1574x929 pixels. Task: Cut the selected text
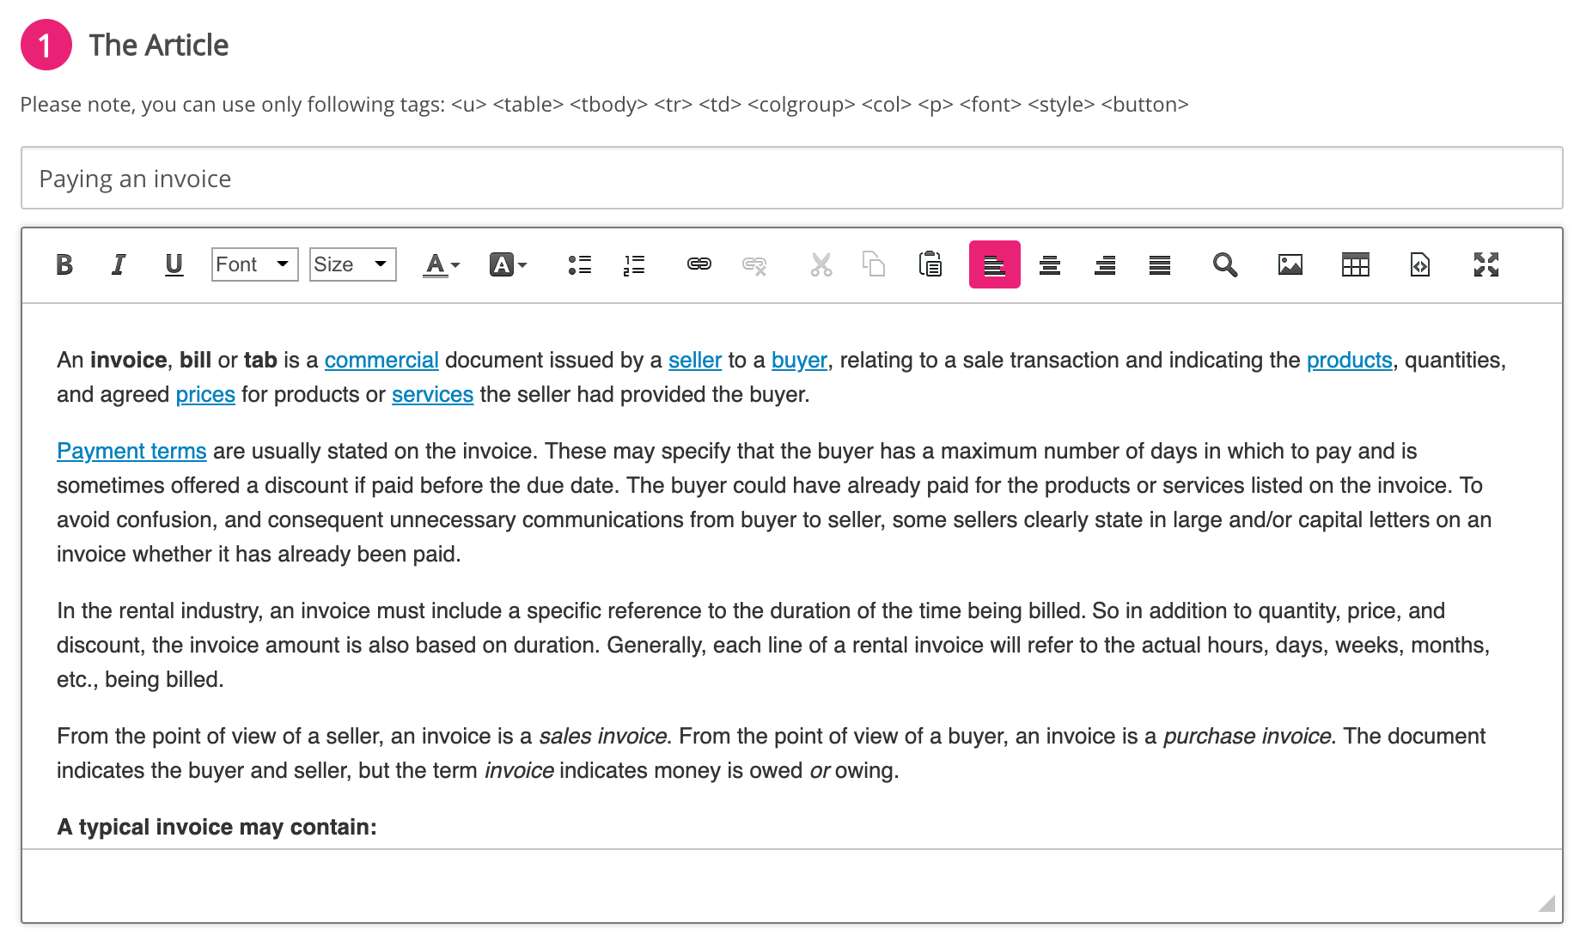click(x=821, y=264)
